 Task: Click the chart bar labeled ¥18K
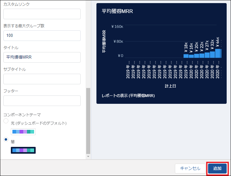(186, 56)
